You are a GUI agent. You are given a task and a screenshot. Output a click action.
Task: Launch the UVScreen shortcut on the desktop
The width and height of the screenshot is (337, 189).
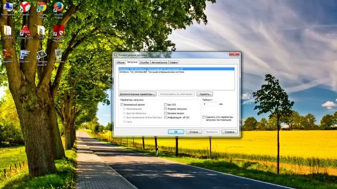pos(25,56)
